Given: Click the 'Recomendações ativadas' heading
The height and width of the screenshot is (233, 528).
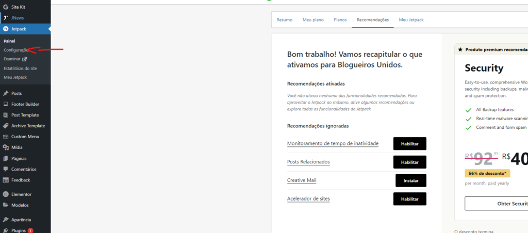Looking at the screenshot, I should point(316,84).
